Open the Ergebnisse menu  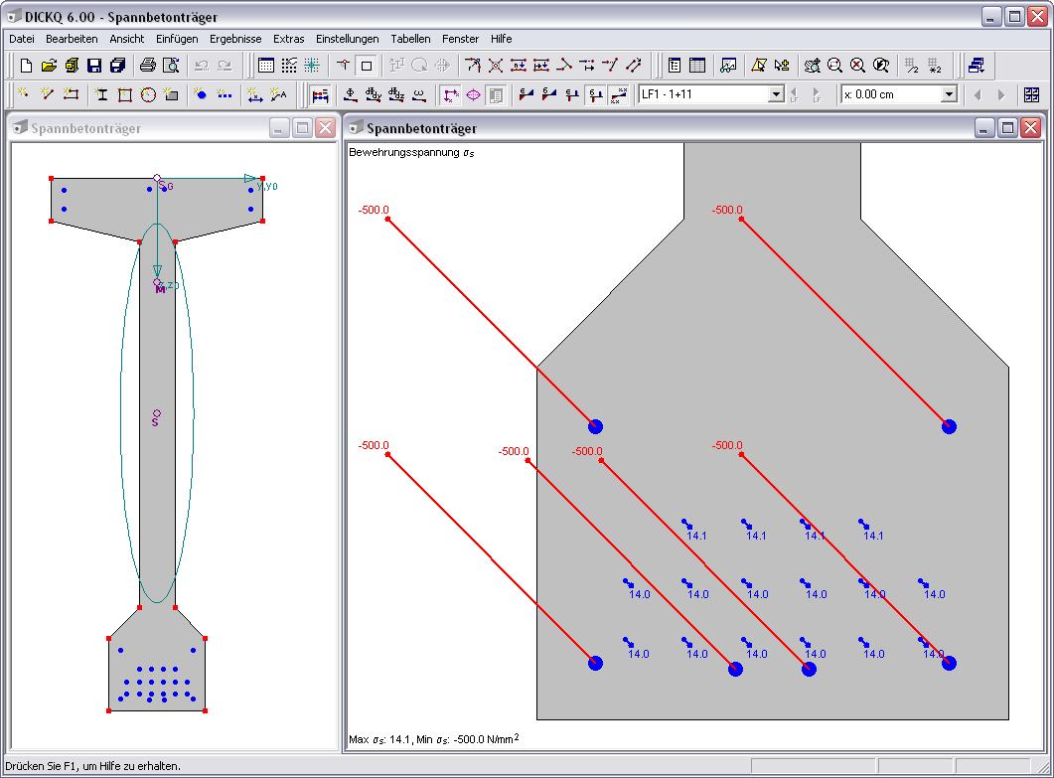click(235, 39)
